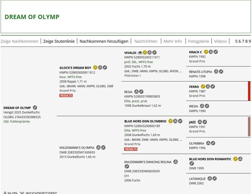252x194 pixels.
Task: Click edit pencil next to KRACK C
Action: click(x=216, y=52)
